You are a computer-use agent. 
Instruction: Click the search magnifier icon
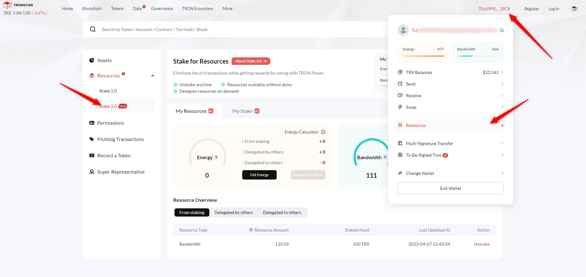pyautogui.click(x=93, y=29)
